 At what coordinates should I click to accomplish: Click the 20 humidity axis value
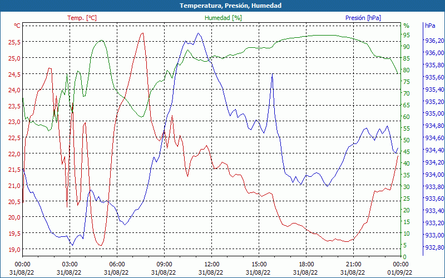tap(407, 210)
